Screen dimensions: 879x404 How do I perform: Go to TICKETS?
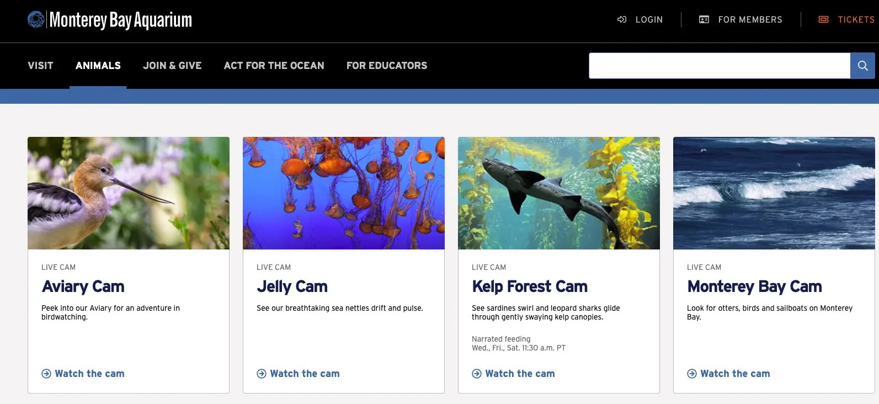coord(856,19)
